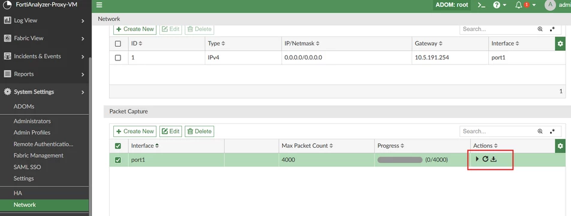Toggle the hamburger sidebar menu icon
Screen dimensions: 571x216
tap(99, 5)
